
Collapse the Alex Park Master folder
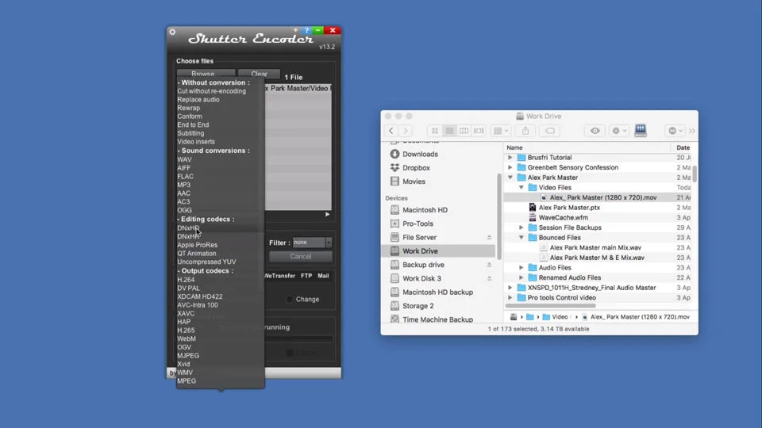(x=510, y=178)
